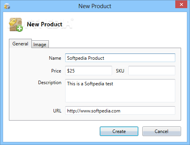Click Create to add the product
The image size is (190, 145).
pyautogui.click(x=119, y=131)
